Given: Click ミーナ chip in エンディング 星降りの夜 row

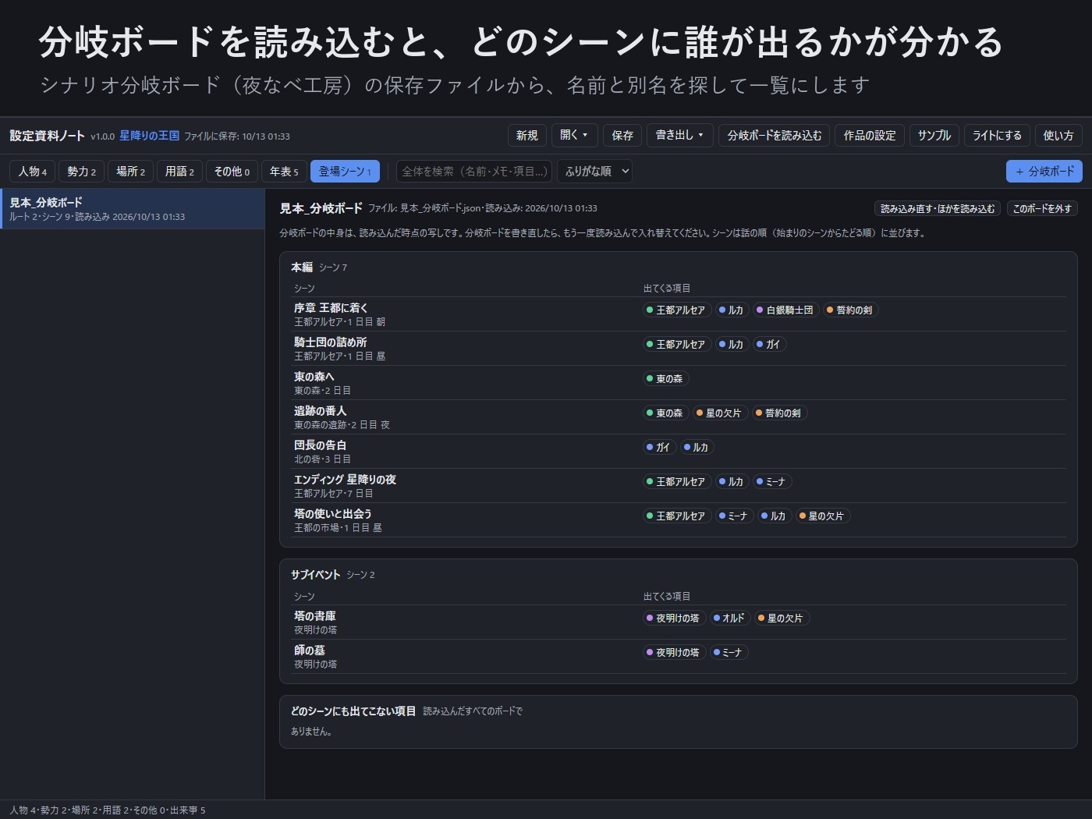Looking at the screenshot, I should (x=771, y=482).
